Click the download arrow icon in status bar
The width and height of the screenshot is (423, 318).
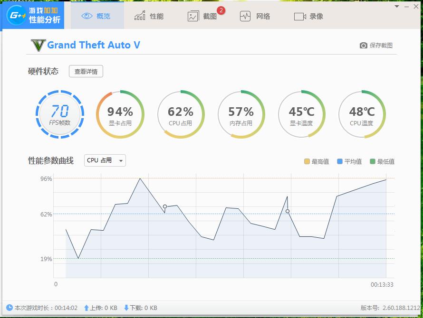coord(127,308)
